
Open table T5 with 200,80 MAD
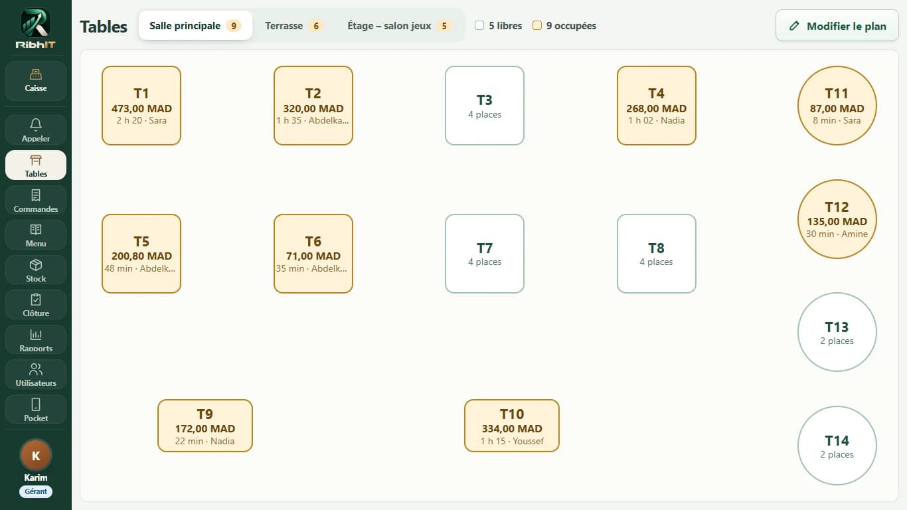click(x=141, y=254)
